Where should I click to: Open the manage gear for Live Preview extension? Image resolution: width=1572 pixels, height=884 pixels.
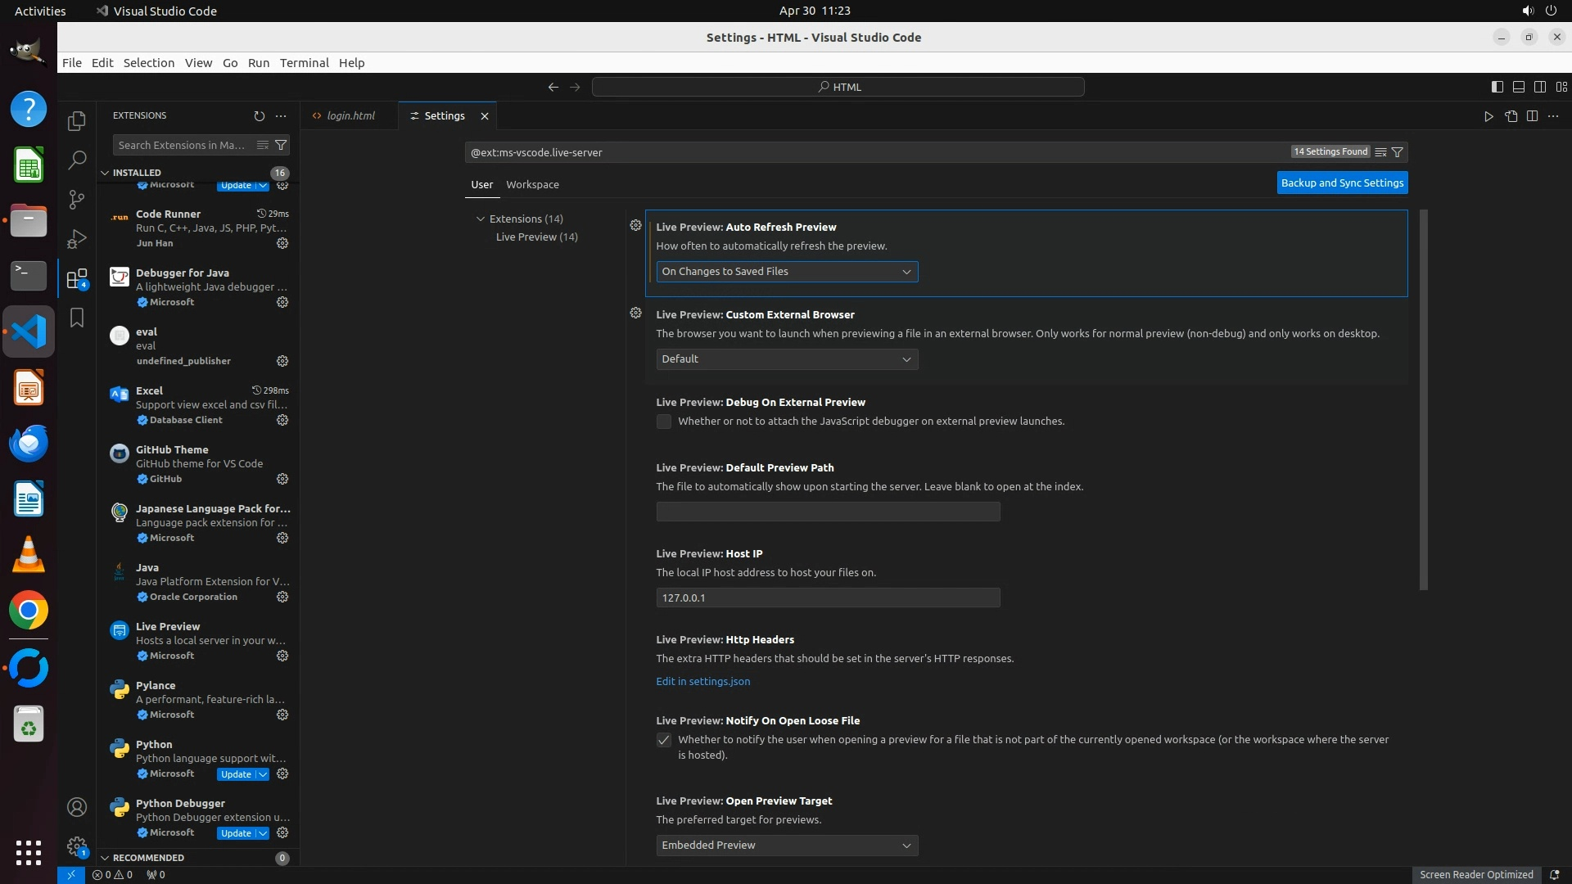pos(282,656)
